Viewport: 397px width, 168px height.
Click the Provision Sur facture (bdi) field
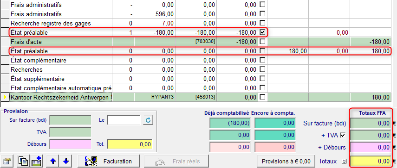point(71,120)
